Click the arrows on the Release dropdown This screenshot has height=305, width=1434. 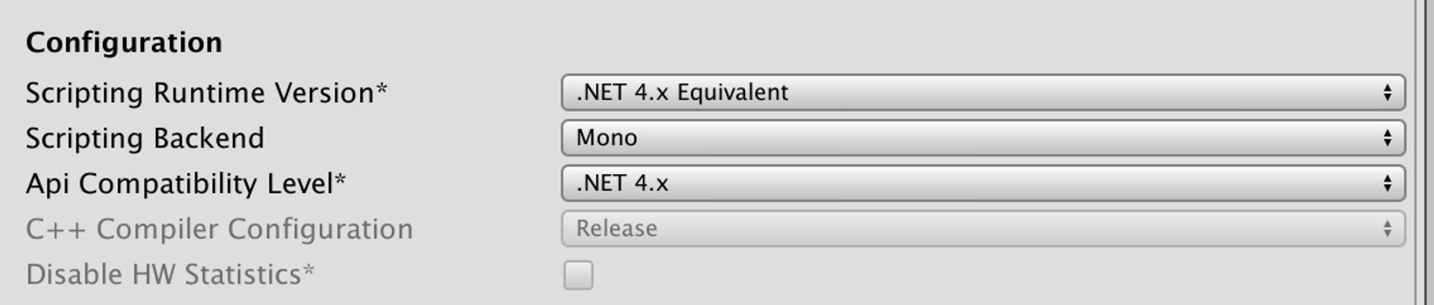coord(1387,229)
